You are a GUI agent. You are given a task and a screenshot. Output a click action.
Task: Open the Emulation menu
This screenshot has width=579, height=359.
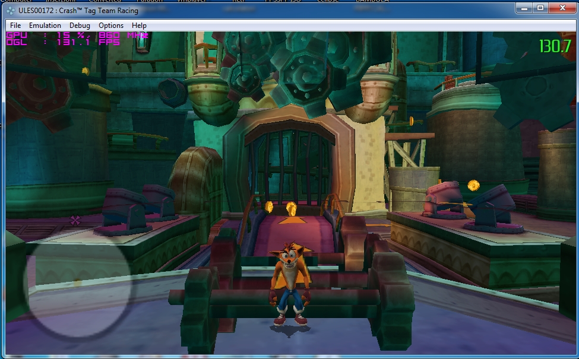pos(45,26)
